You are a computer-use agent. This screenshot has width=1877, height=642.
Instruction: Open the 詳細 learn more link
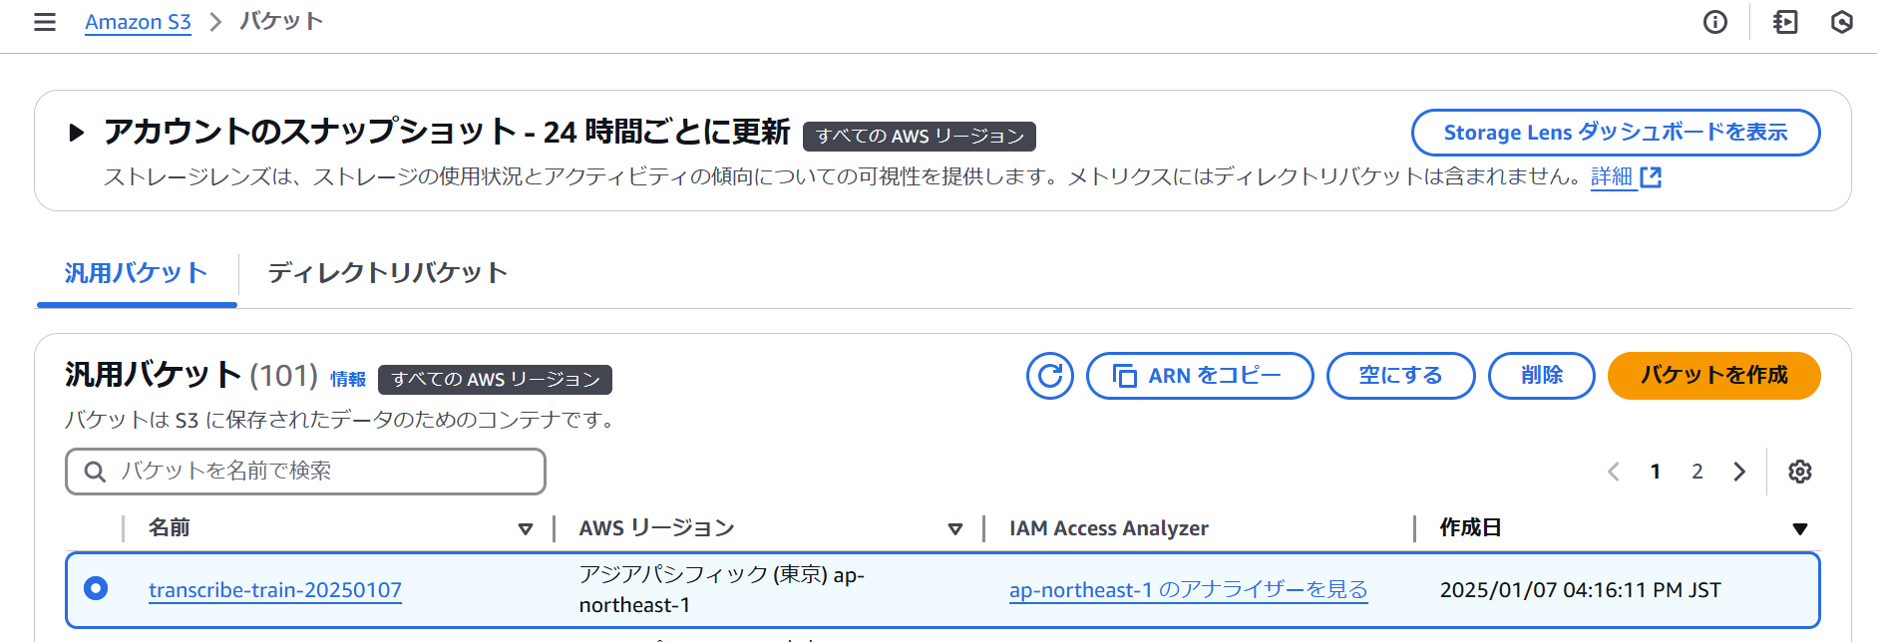(1612, 177)
